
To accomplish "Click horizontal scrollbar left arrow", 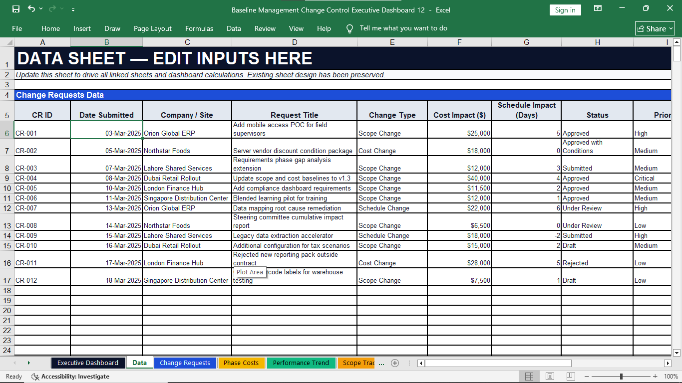I will point(421,363).
